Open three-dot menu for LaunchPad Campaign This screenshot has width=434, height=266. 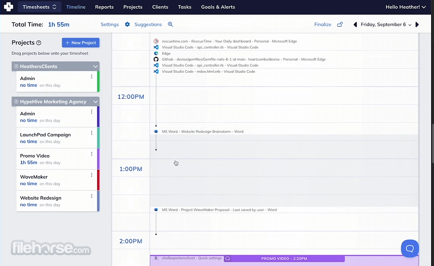[92, 133]
